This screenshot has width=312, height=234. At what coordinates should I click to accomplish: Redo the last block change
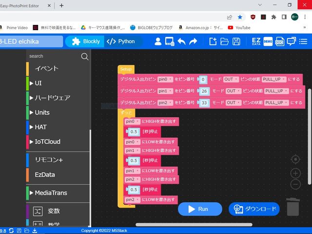pyautogui.click(x=193, y=41)
